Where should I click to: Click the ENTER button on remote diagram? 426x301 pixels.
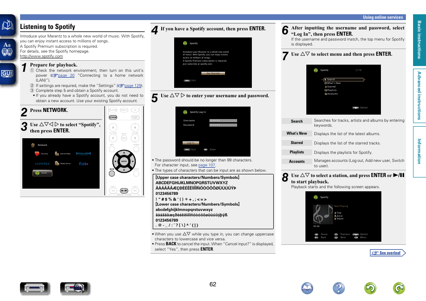point(124,161)
